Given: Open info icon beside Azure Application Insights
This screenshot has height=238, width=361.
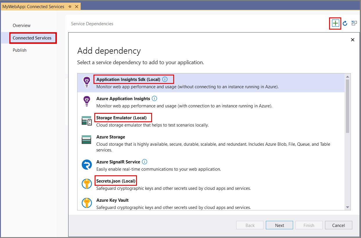Looking at the screenshot, I should click(154, 98).
